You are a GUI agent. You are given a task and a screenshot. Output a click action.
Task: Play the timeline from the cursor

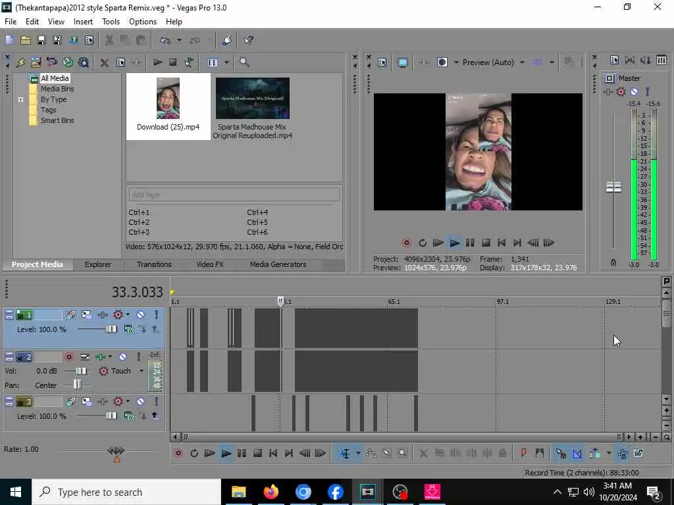point(226,454)
